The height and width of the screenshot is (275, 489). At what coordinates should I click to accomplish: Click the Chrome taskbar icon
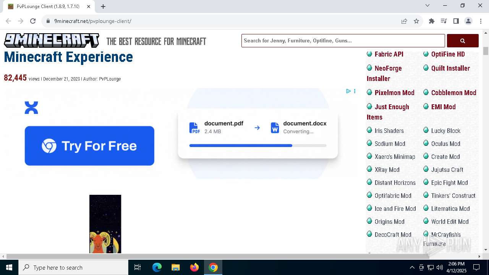tap(213, 267)
